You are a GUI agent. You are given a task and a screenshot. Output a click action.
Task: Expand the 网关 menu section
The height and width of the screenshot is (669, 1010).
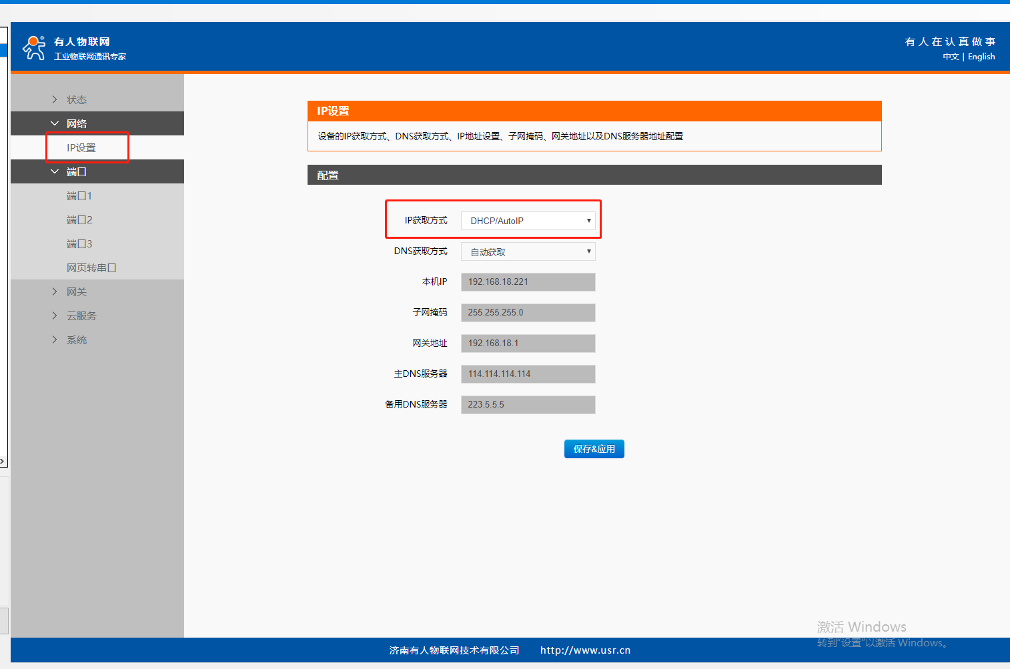click(76, 291)
